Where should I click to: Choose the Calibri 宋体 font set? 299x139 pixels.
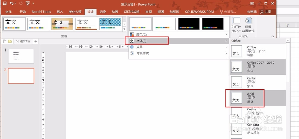257,83
